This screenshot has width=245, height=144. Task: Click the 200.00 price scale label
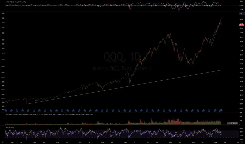pos(241,77)
